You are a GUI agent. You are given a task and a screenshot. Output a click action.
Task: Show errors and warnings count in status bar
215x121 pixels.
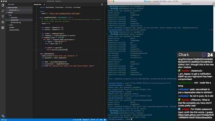[x=4, y=120]
